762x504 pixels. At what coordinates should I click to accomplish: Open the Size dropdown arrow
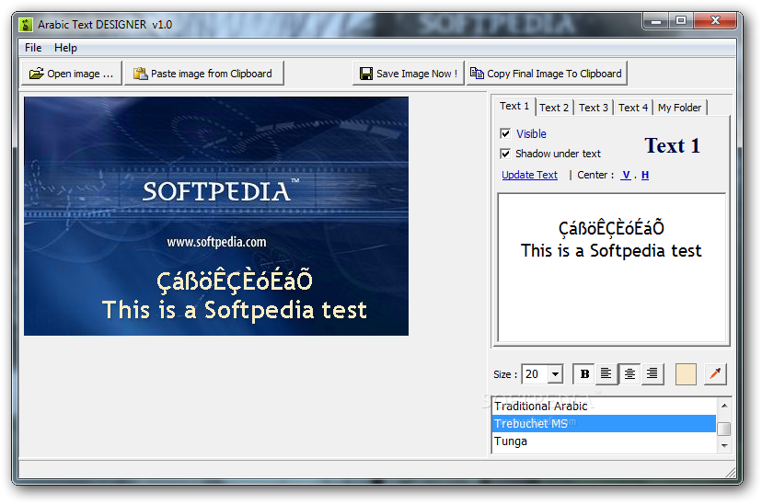[x=555, y=374]
